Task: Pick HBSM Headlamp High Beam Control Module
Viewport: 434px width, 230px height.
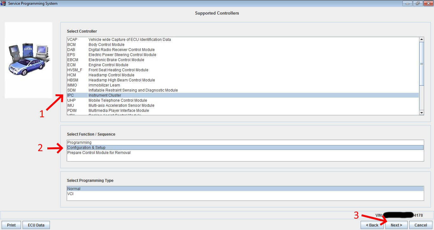Action: click(x=243, y=80)
